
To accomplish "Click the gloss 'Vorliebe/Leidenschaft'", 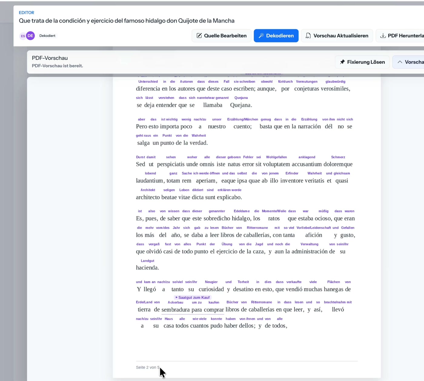I will tap(314, 228).
